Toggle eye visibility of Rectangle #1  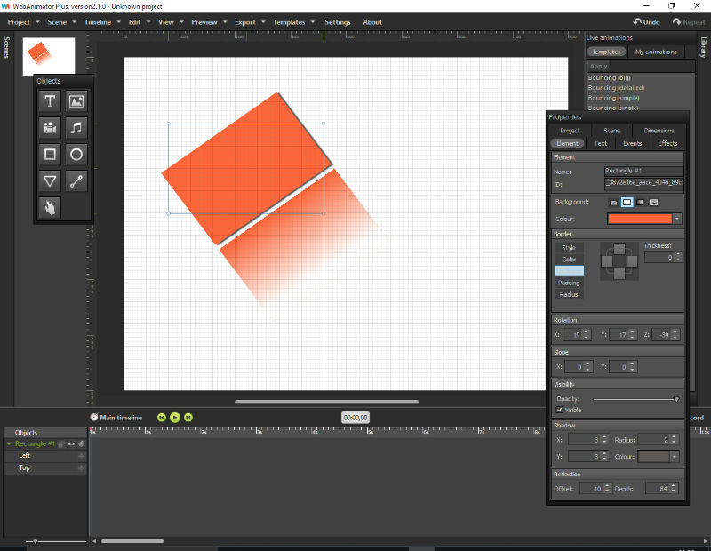pos(71,444)
